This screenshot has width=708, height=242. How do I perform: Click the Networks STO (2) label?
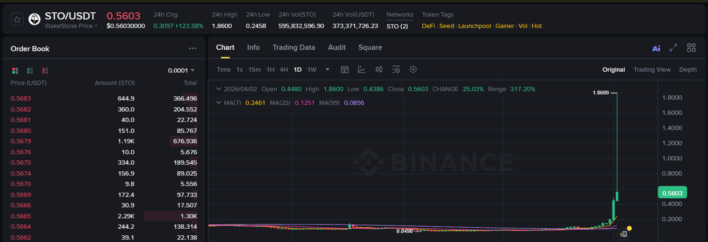[x=397, y=26]
